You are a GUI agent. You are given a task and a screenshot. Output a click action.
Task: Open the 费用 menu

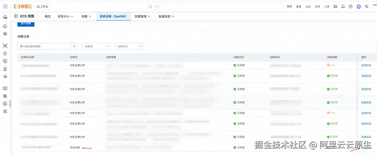coord(289,7)
